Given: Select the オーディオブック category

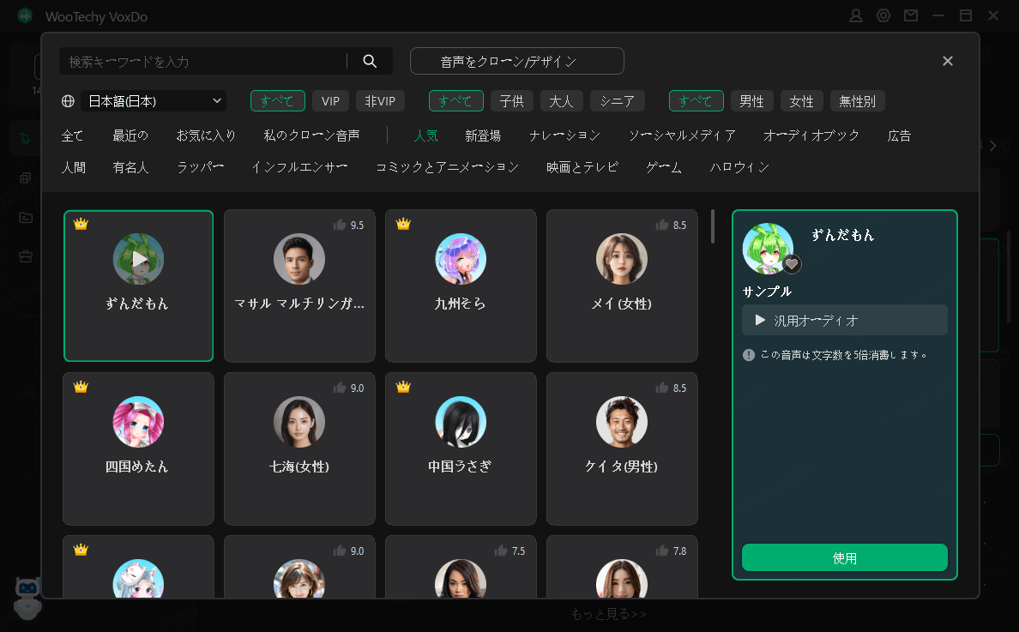Looking at the screenshot, I should coord(811,135).
